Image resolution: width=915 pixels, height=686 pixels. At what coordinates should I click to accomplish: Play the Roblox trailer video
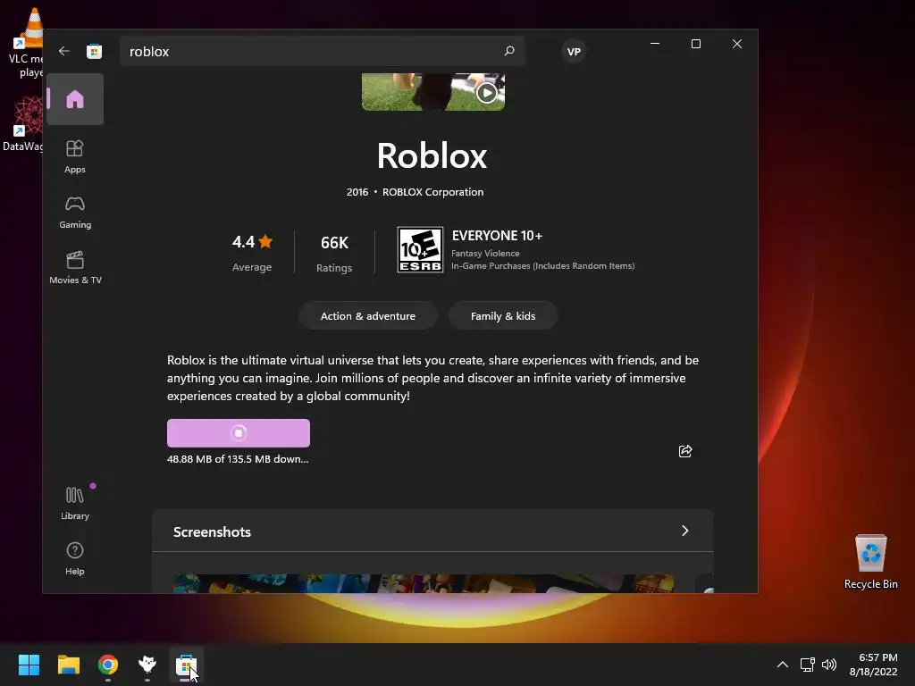[486, 92]
